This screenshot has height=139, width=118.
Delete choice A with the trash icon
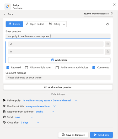[x=108, y=44]
